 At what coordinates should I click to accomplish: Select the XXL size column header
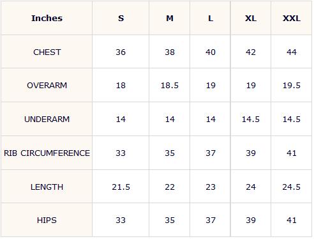point(292,19)
